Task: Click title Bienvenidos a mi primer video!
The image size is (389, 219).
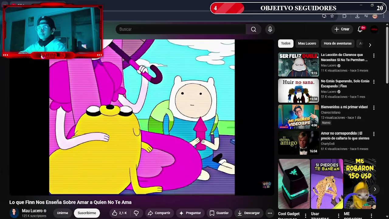Action: [344, 107]
